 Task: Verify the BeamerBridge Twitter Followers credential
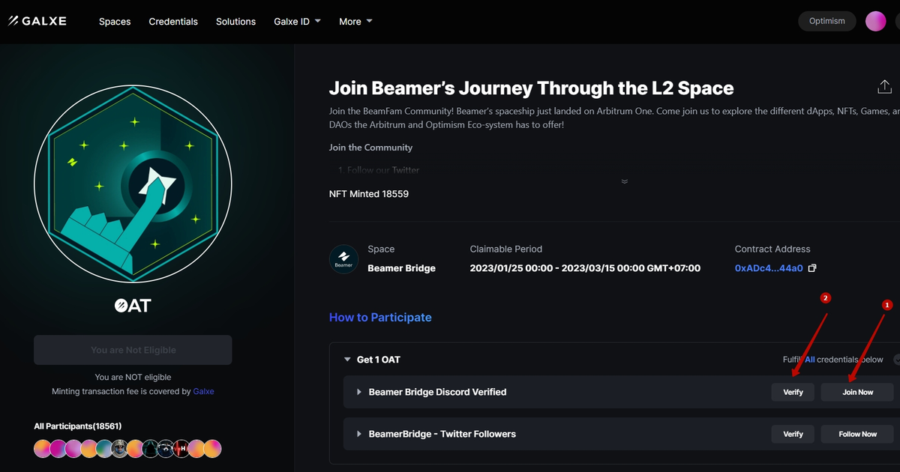(x=793, y=434)
